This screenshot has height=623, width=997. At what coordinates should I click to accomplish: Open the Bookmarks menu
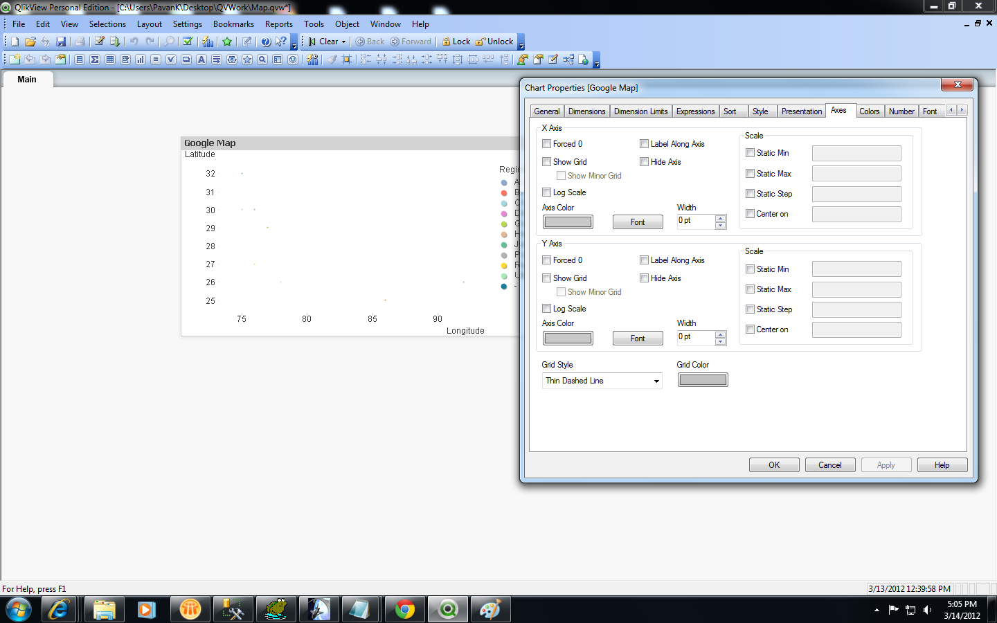(x=233, y=24)
